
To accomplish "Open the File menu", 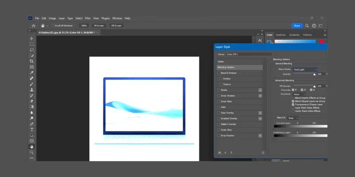I will pos(37,18).
